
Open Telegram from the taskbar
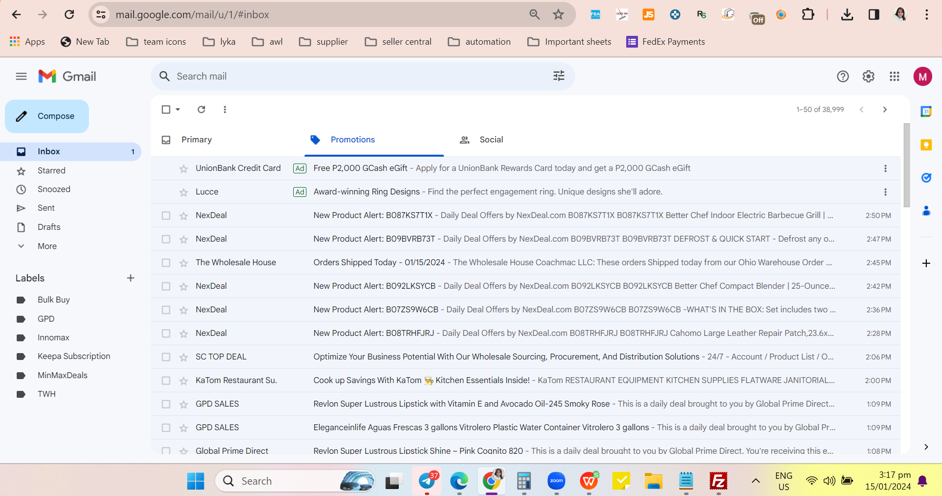click(427, 481)
